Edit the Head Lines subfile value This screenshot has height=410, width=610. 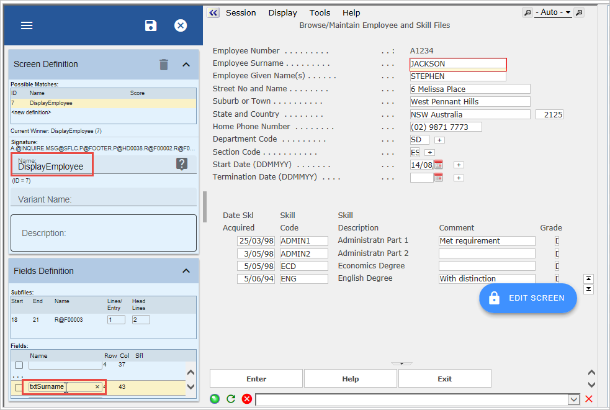(x=141, y=320)
